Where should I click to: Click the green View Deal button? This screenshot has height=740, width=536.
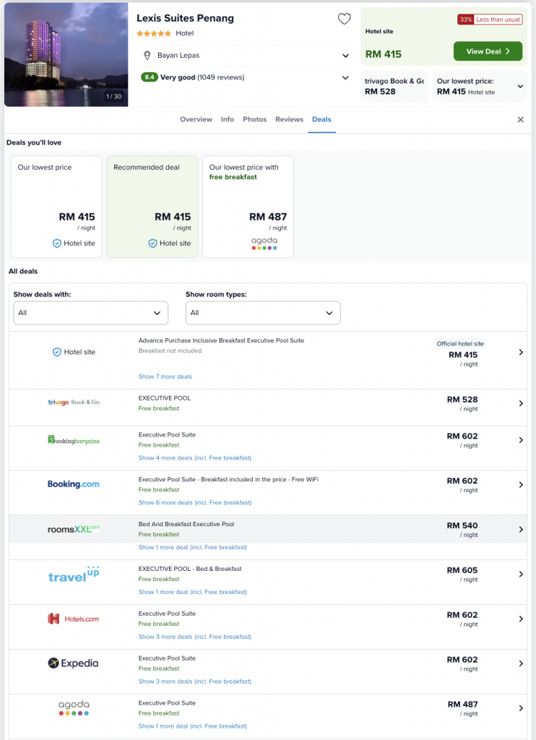click(488, 51)
